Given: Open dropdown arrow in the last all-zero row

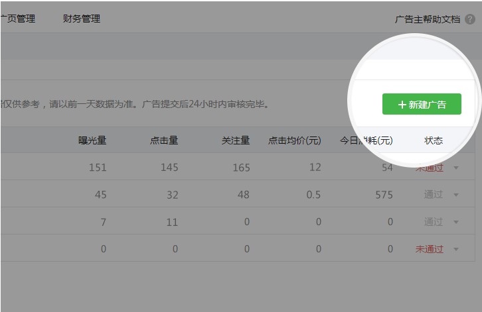Looking at the screenshot, I should coord(456,249).
